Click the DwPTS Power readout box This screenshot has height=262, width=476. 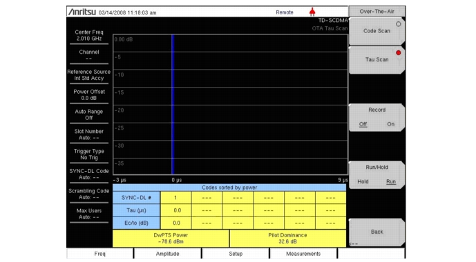tap(171, 239)
